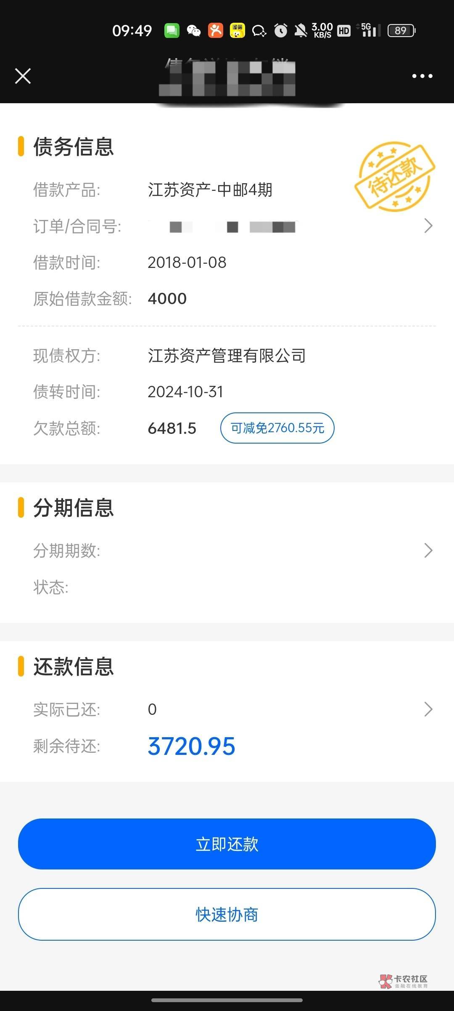This screenshot has width=454, height=1011.
Task: Close the page with the X icon
Action: tap(23, 76)
